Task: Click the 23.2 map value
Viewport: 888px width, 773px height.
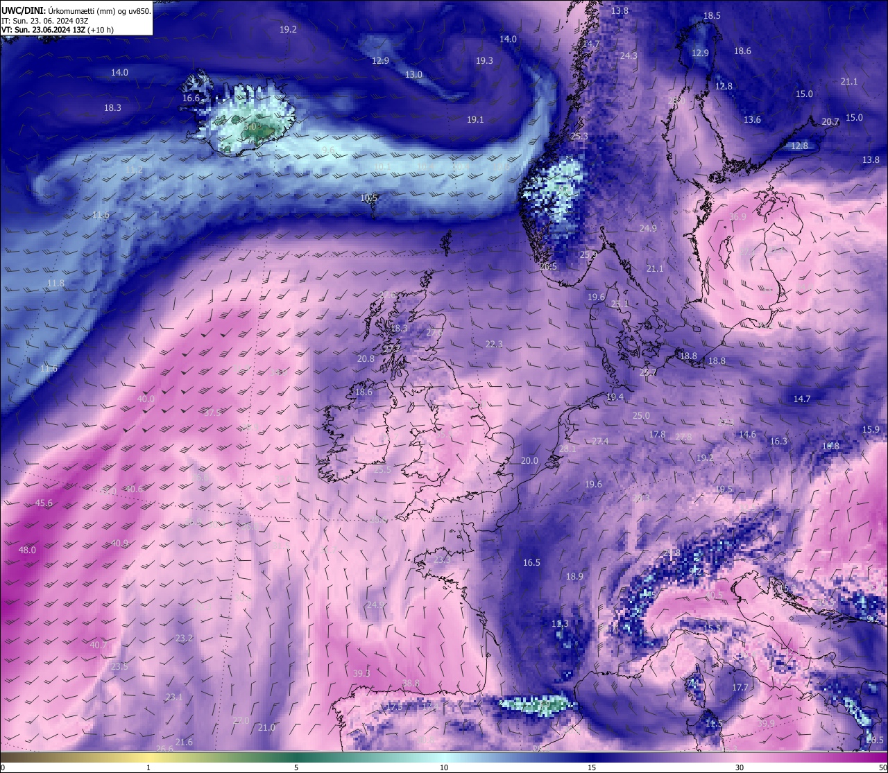Action: click(184, 638)
